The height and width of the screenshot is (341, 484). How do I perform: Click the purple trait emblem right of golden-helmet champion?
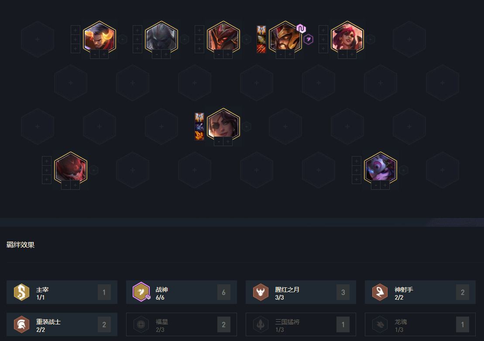click(309, 39)
